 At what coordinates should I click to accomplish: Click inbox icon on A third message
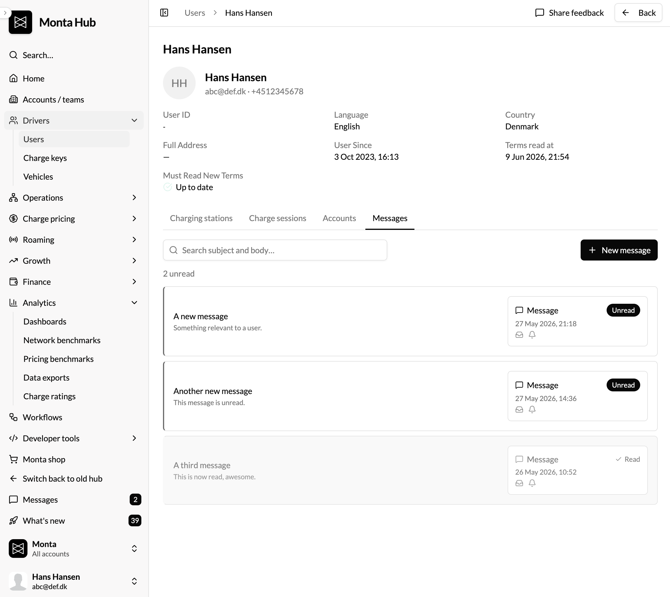click(x=519, y=483)
